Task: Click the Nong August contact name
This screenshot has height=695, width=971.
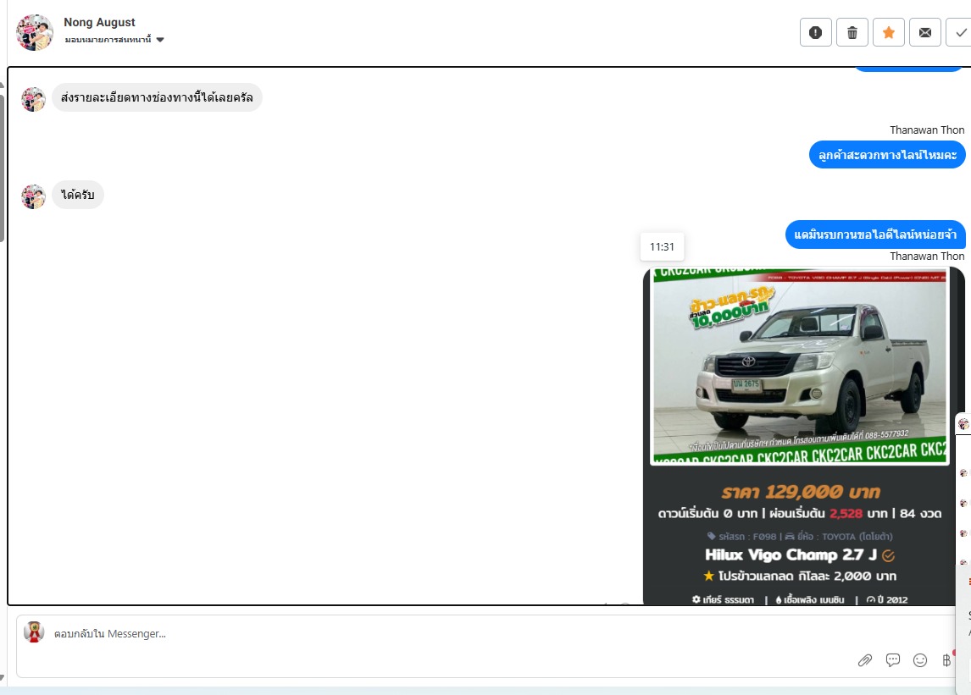Action: pyautogui.click(x=99, y=22)
